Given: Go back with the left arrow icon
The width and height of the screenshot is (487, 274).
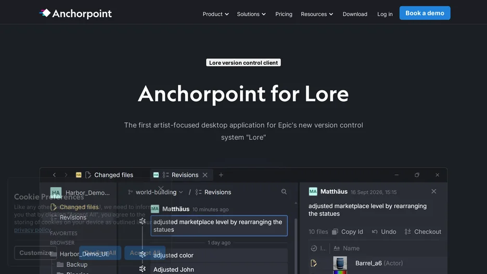Looking at the screenshot, I should click(54, 175).
